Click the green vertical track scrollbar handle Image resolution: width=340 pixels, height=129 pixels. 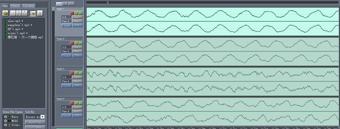coord(53,9)
